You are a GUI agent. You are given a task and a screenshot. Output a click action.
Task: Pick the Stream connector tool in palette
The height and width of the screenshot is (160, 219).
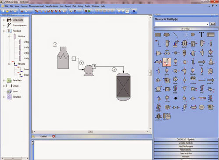pyautogui.click(x=158, y=44)
